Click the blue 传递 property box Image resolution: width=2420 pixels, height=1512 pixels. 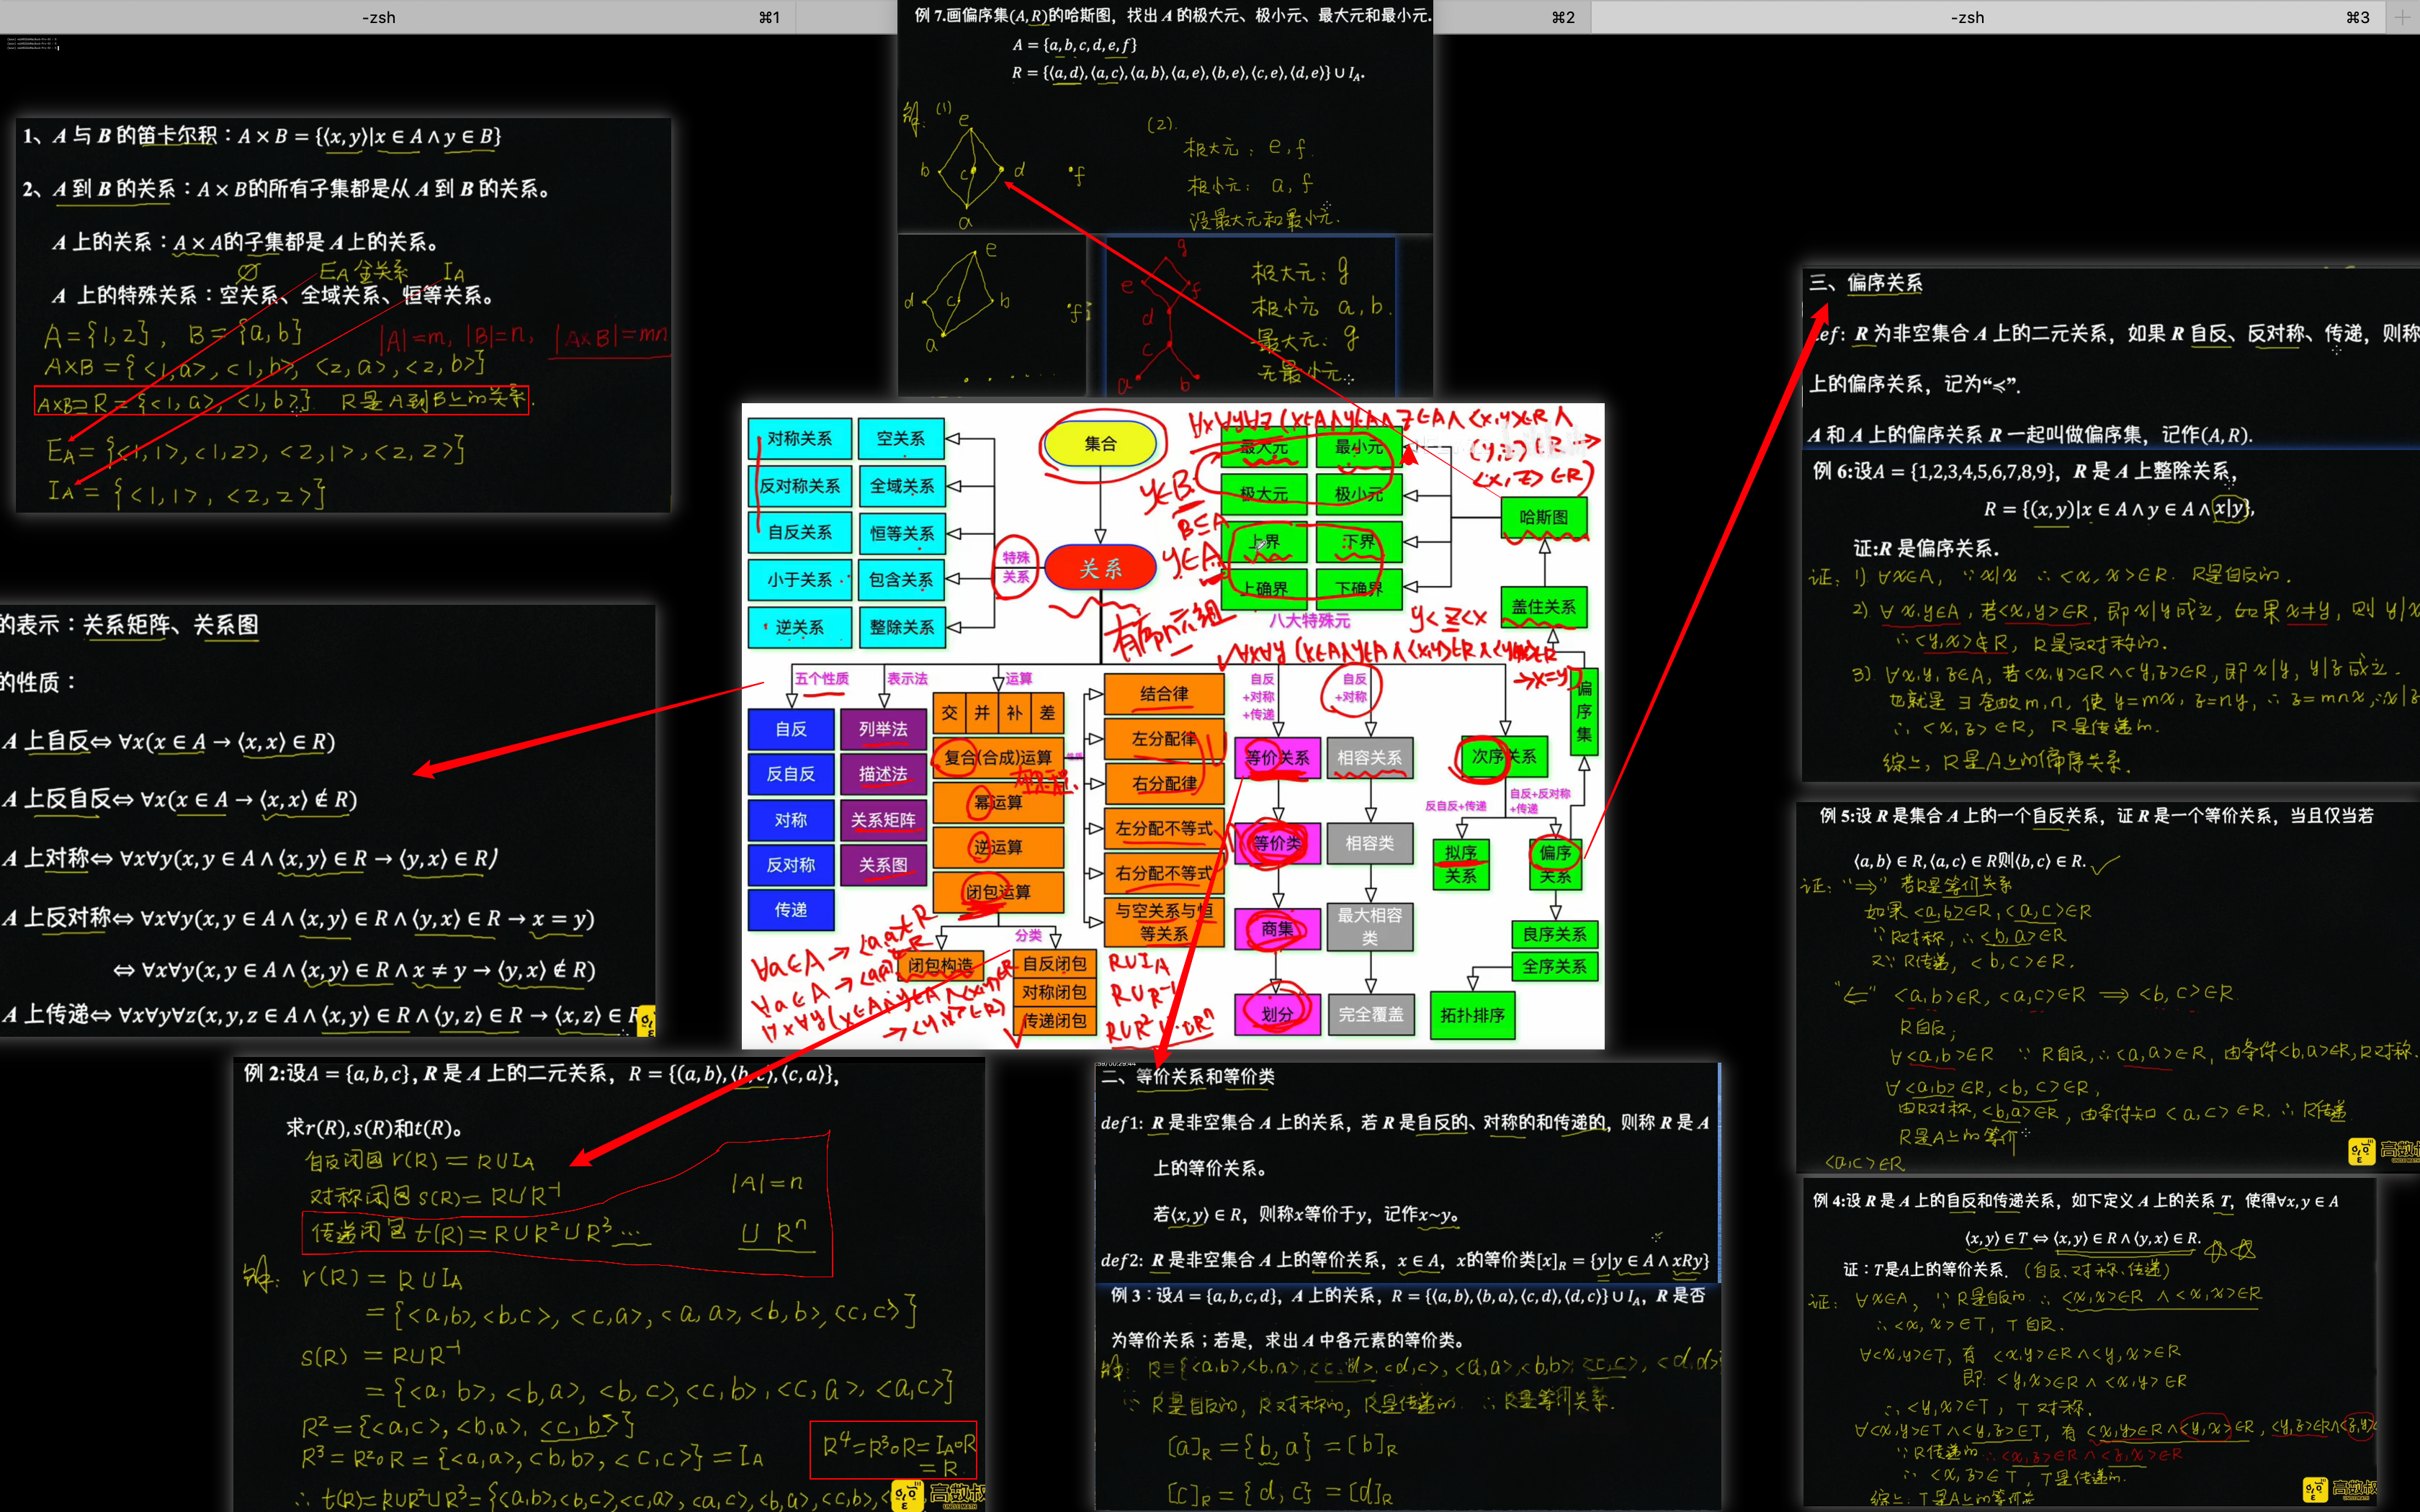(x=790, y=909)
